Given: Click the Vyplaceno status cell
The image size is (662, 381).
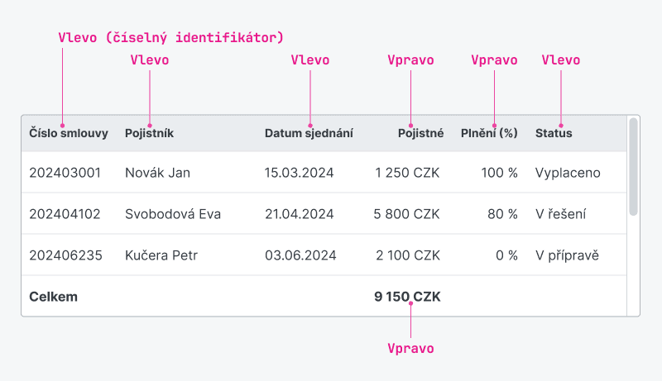Looking at the screenshot, I should pos(568,173).
